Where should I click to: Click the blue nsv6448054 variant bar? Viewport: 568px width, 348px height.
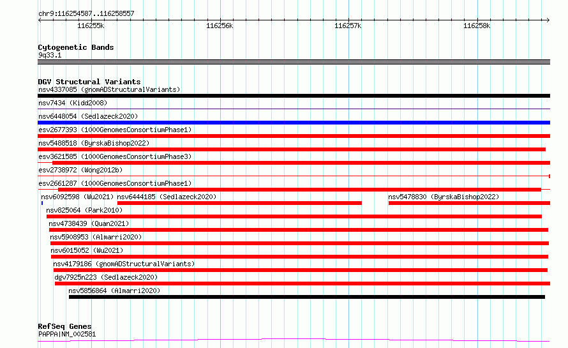[294, 123]
